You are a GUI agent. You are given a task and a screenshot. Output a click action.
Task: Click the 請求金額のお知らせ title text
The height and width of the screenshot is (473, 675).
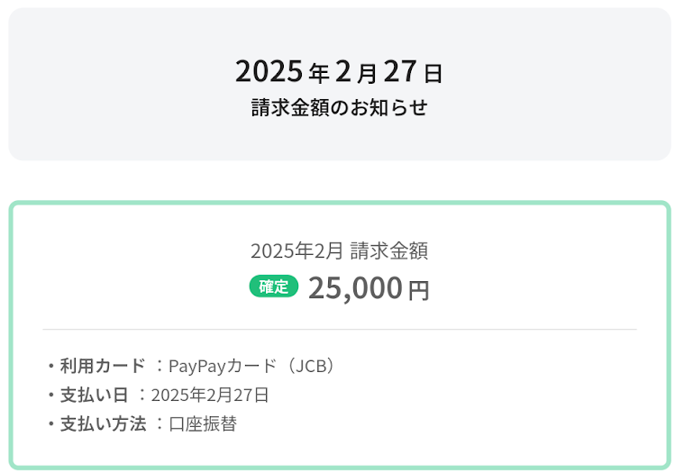(x=339, y=108)
